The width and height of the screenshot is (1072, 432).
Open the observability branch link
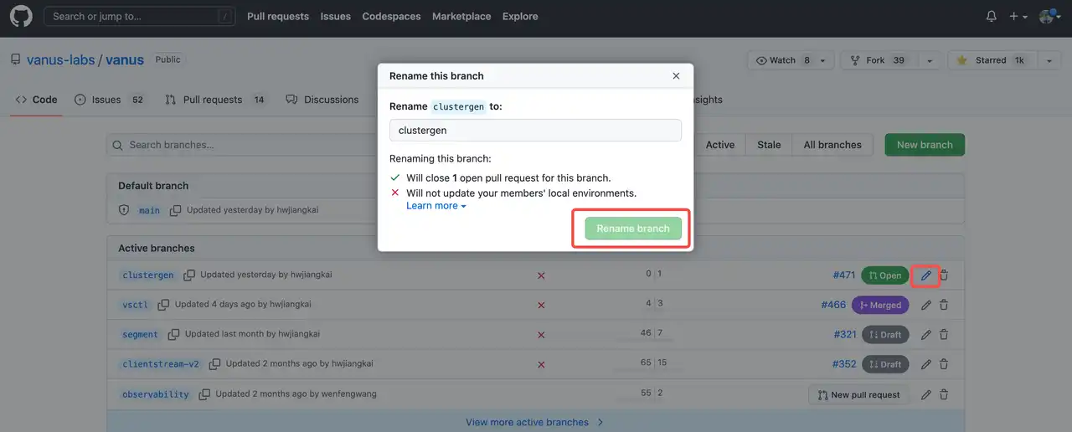coord(156,394)
